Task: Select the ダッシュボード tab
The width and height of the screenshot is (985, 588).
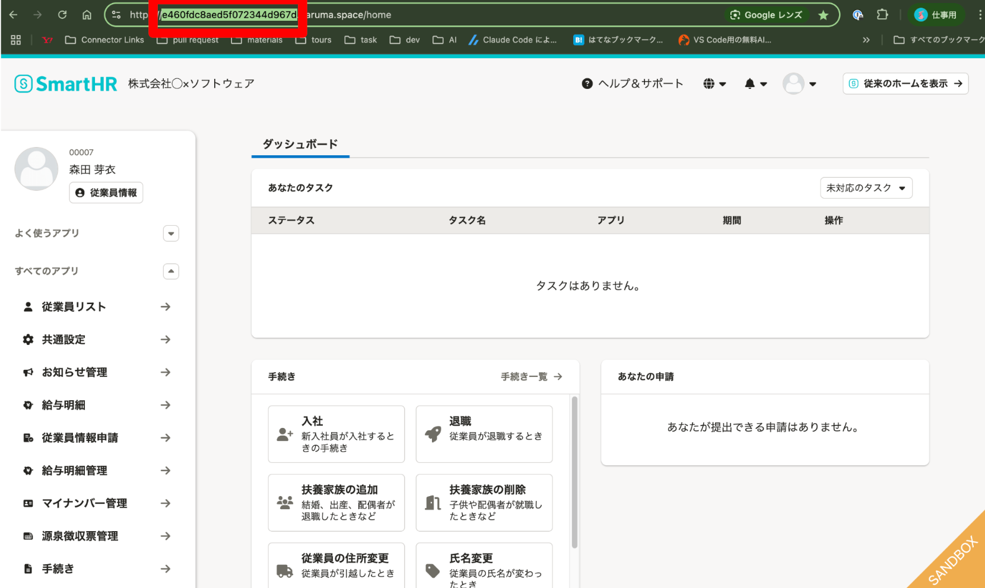Action: tap(300, 144)
